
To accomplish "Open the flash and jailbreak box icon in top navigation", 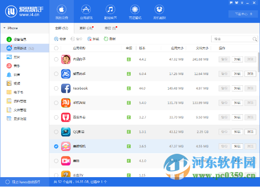I will tap(159, 9).
